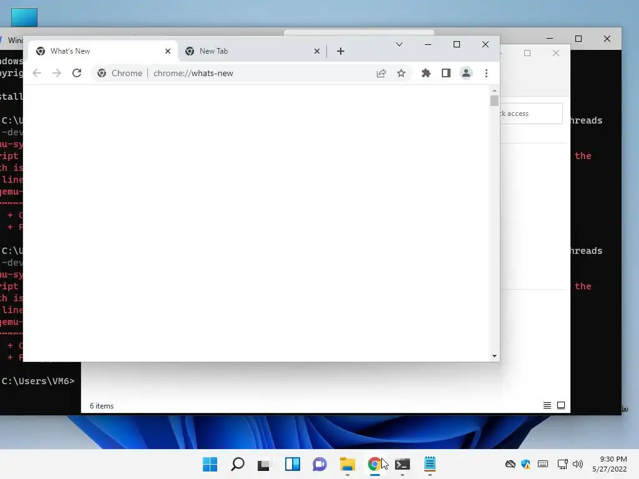
Task: Click the Chrome page scrollbar thumb
Action: [494, 100]
